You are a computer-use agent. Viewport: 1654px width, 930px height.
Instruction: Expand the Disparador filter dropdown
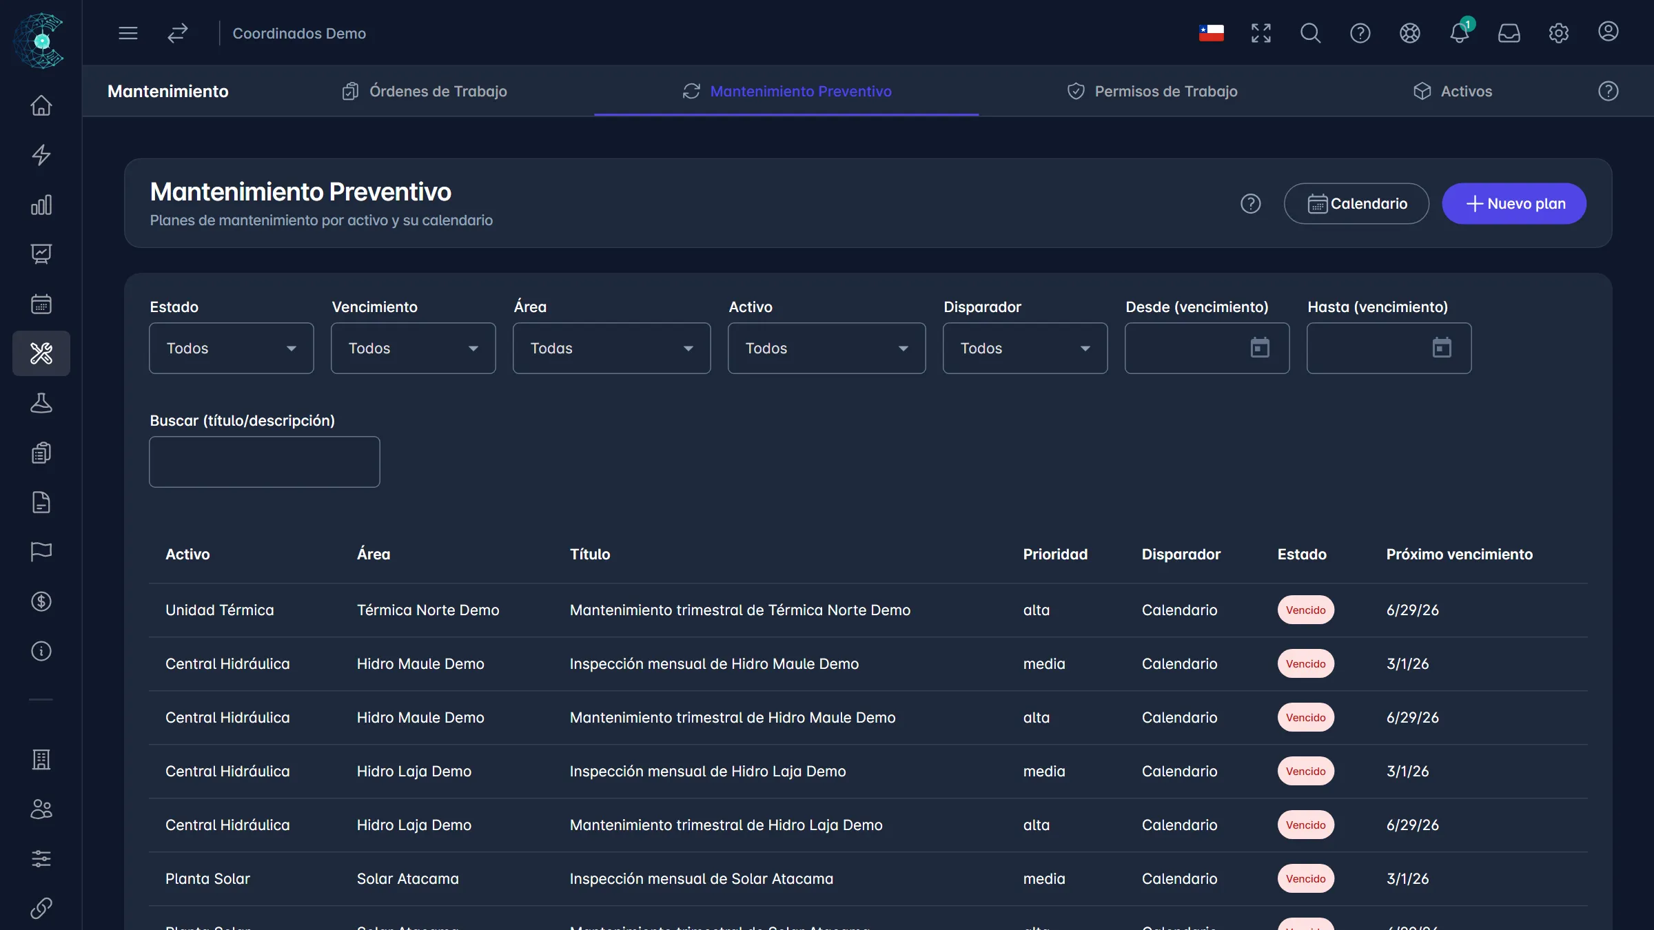(x=1025, y=349)
